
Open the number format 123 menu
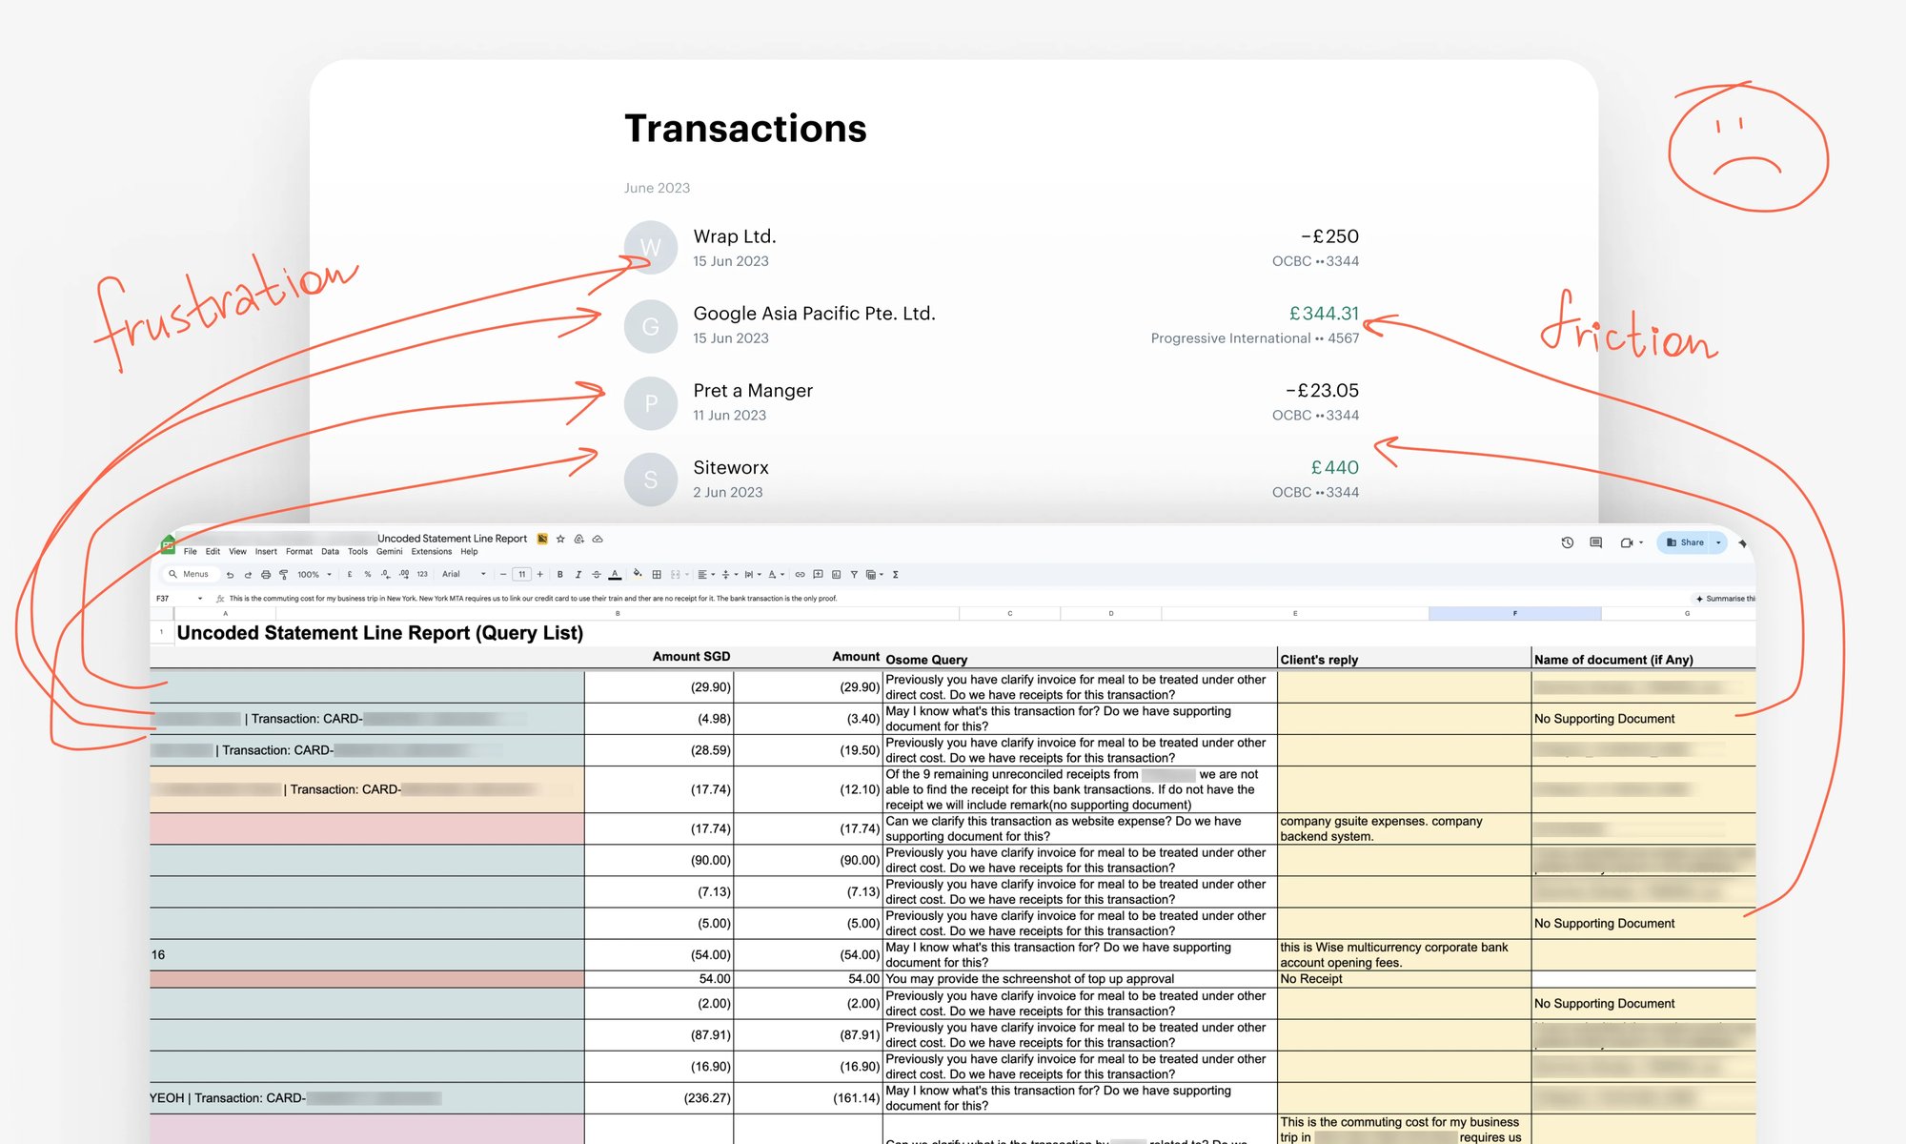click(422, 574)
